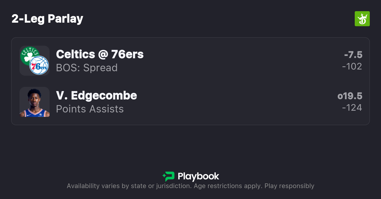The image size is (381, 199).
Task: Select 76ers text in the matchup title
Action: 127,54
